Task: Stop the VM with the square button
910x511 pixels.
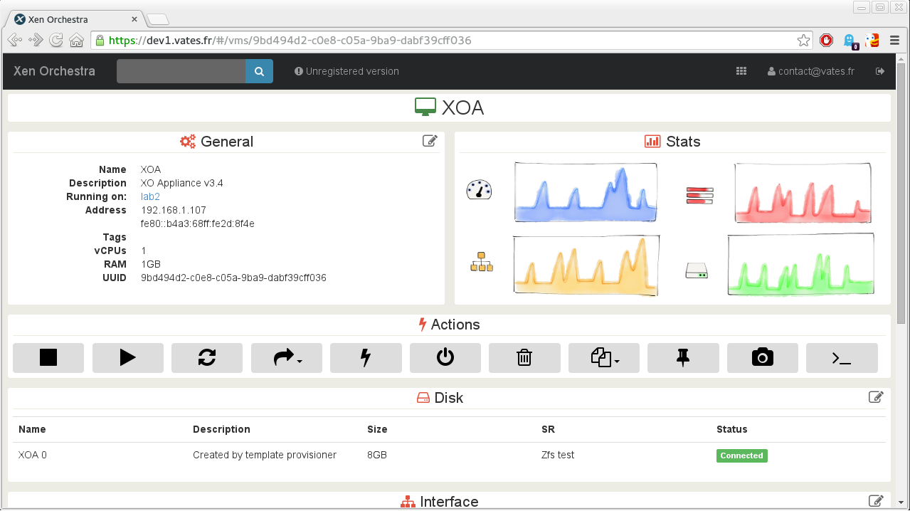Action: (x=48, y=358)
